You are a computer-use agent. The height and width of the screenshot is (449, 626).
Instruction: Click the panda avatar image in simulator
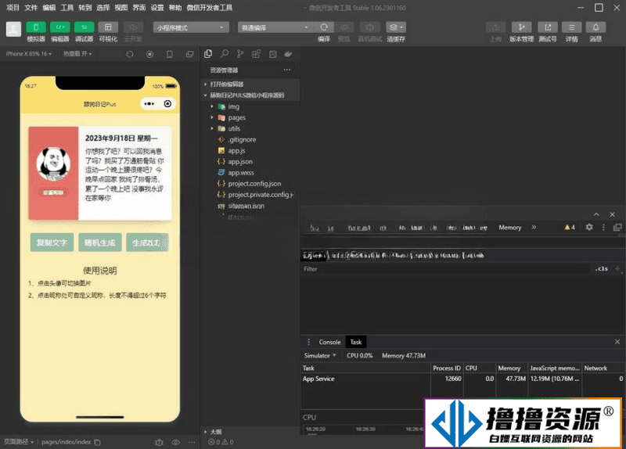click(x=53, y=163)
